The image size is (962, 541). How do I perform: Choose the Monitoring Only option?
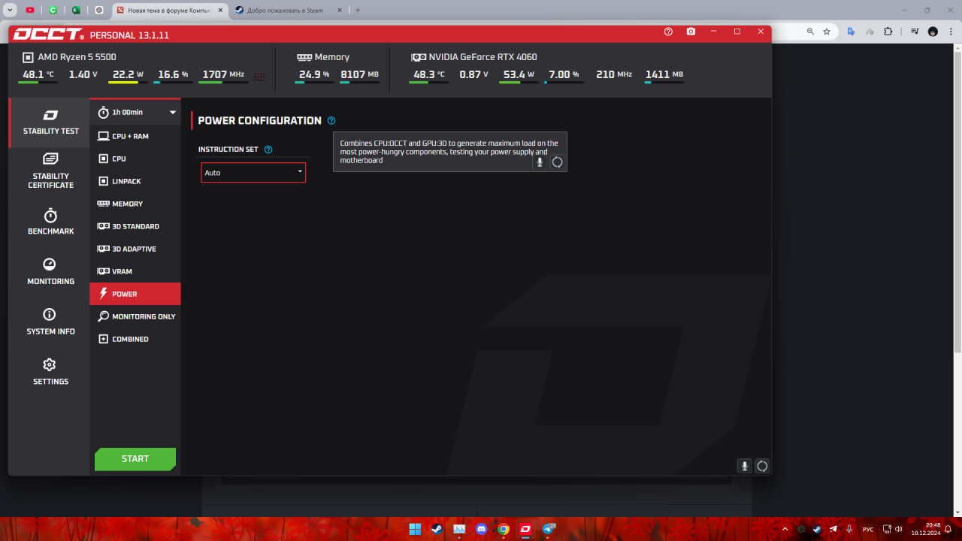[135, 316]
